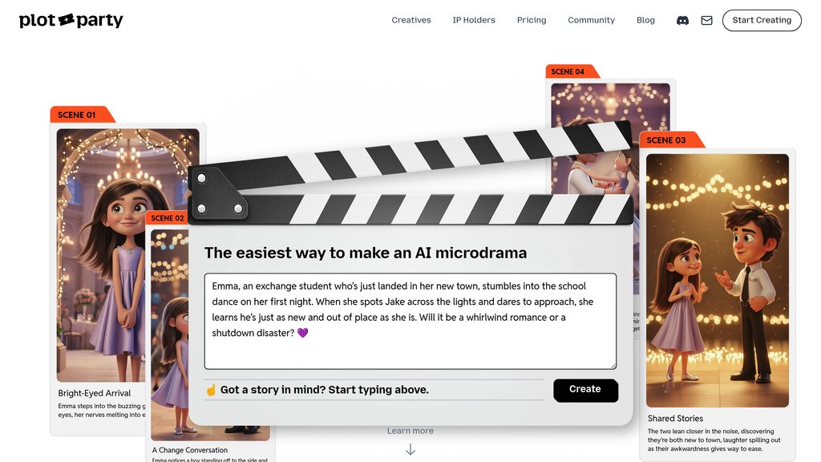This screenshot has height=462, width=821.
Task: Open the Community nav link
Action: tap(591, 20)
